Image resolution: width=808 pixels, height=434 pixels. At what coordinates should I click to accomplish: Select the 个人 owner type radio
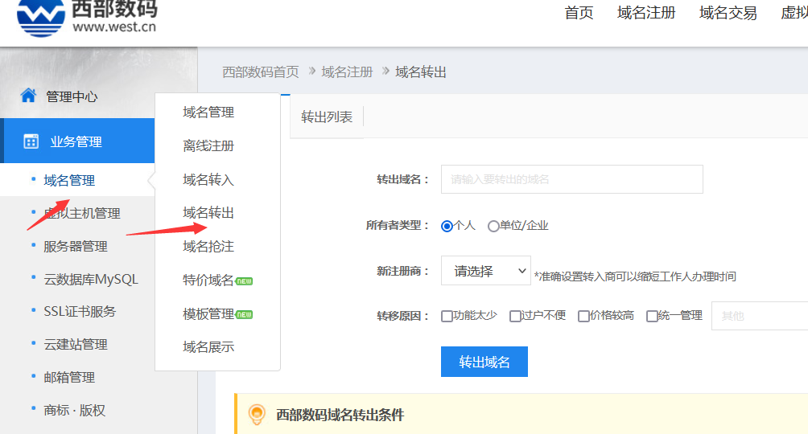pos(447,226)
